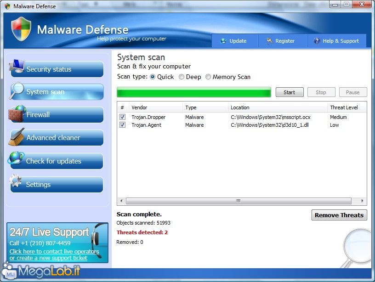
Task: Click the Register tab keys icon
Action: (x=269, y=41)
